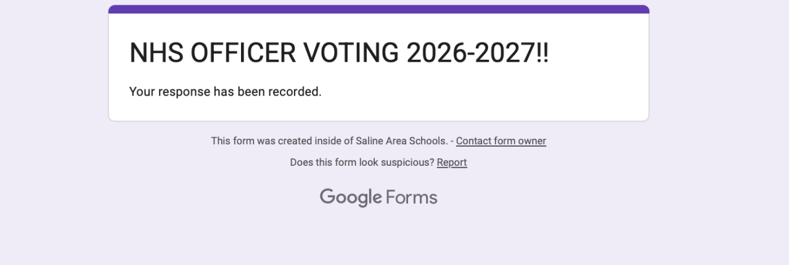Click the 2026-2027 year range in title
This screenshot has width=789, height=265.
coord(472,54)
